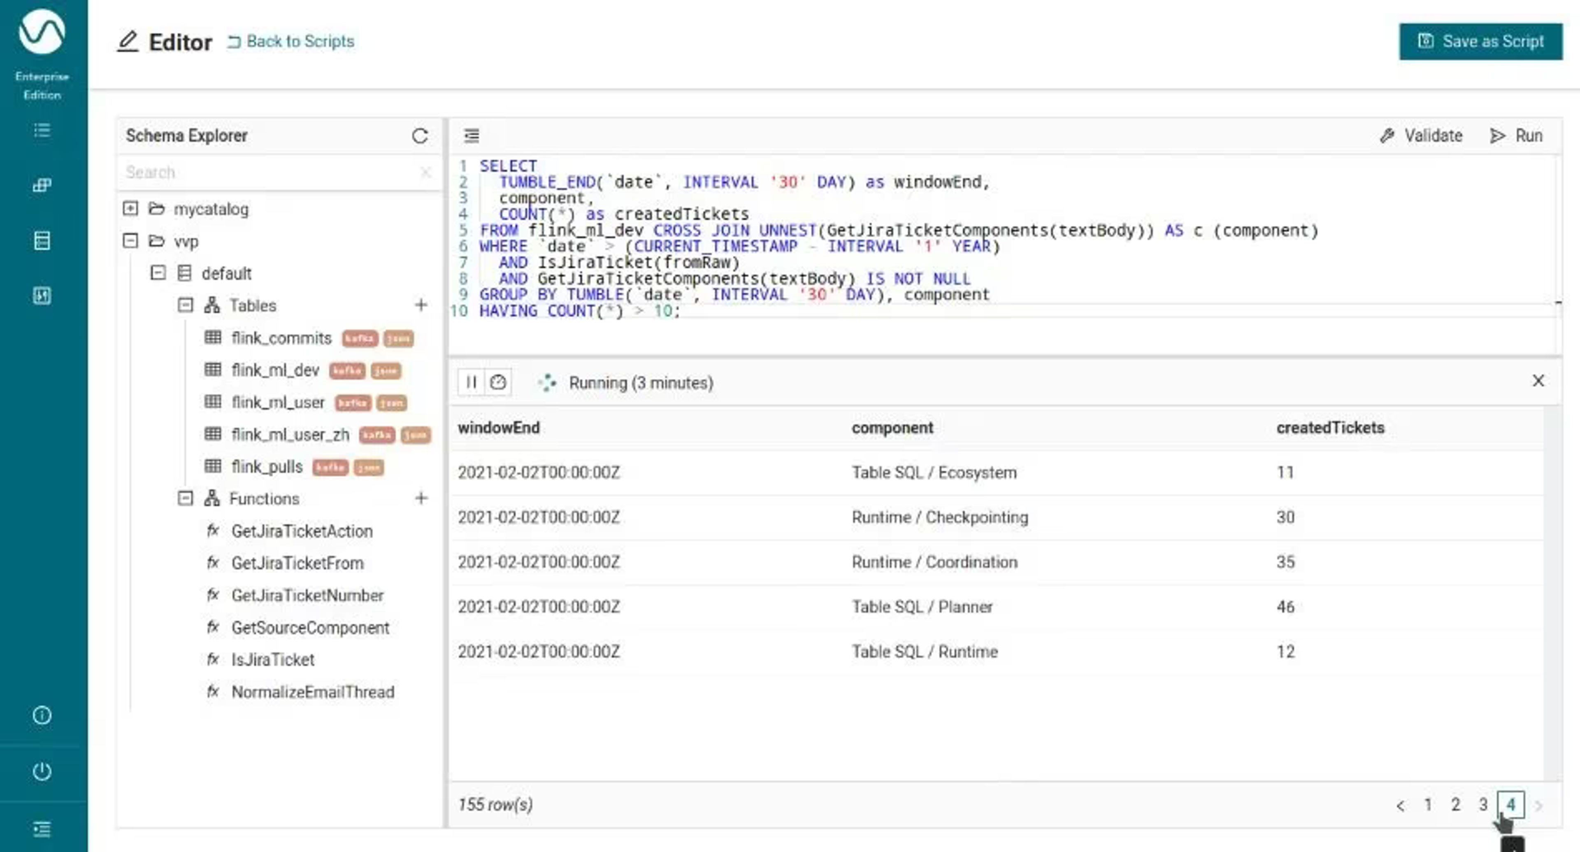Click the clock icon next to pause
The height and width of the screenshot is (852, 1580).
[x=497, y=382]
